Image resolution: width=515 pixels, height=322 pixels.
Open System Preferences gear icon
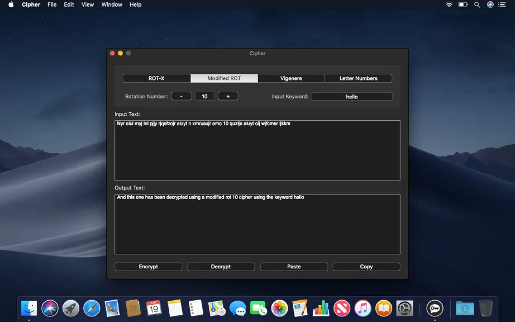tap(404, 308)
